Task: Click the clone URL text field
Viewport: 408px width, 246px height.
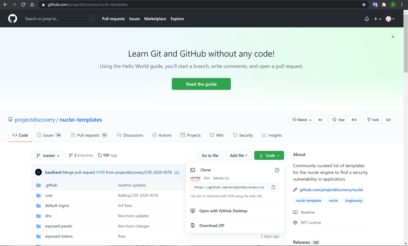Action: pyautogui.click(x=229, y=187)
